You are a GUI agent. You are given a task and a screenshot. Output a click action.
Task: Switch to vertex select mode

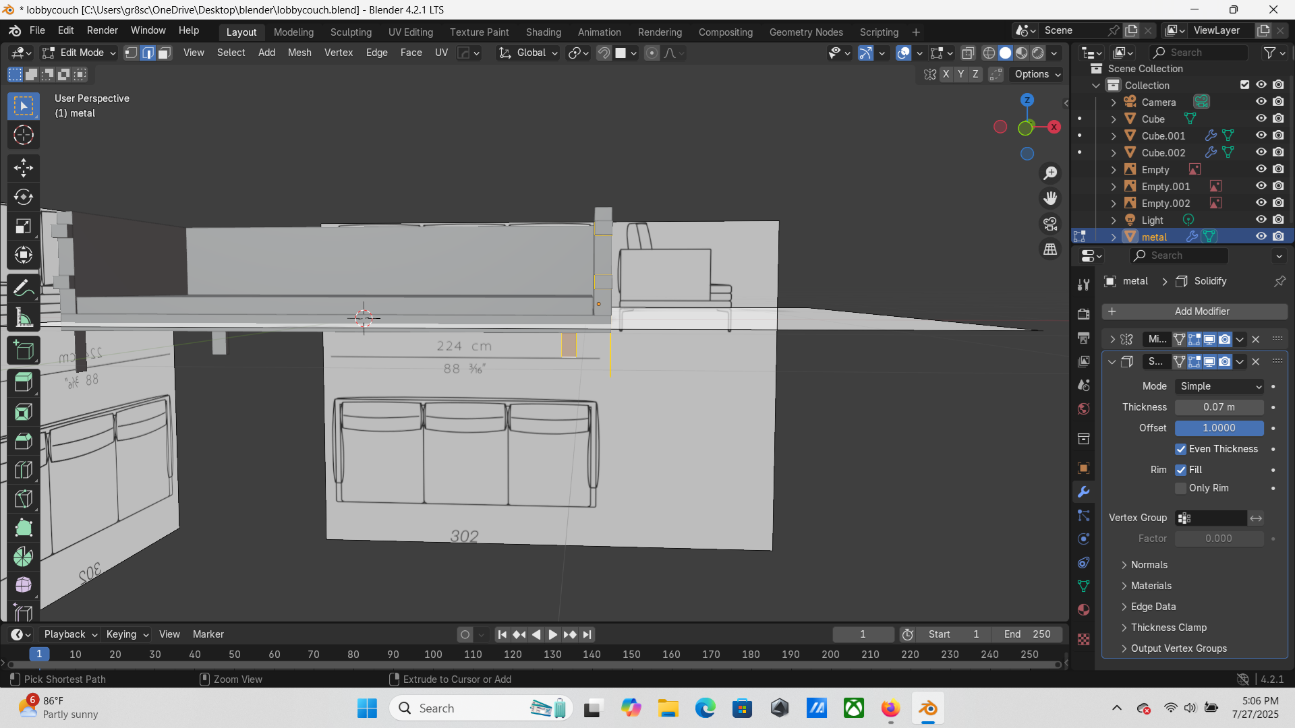pos(132,53)
